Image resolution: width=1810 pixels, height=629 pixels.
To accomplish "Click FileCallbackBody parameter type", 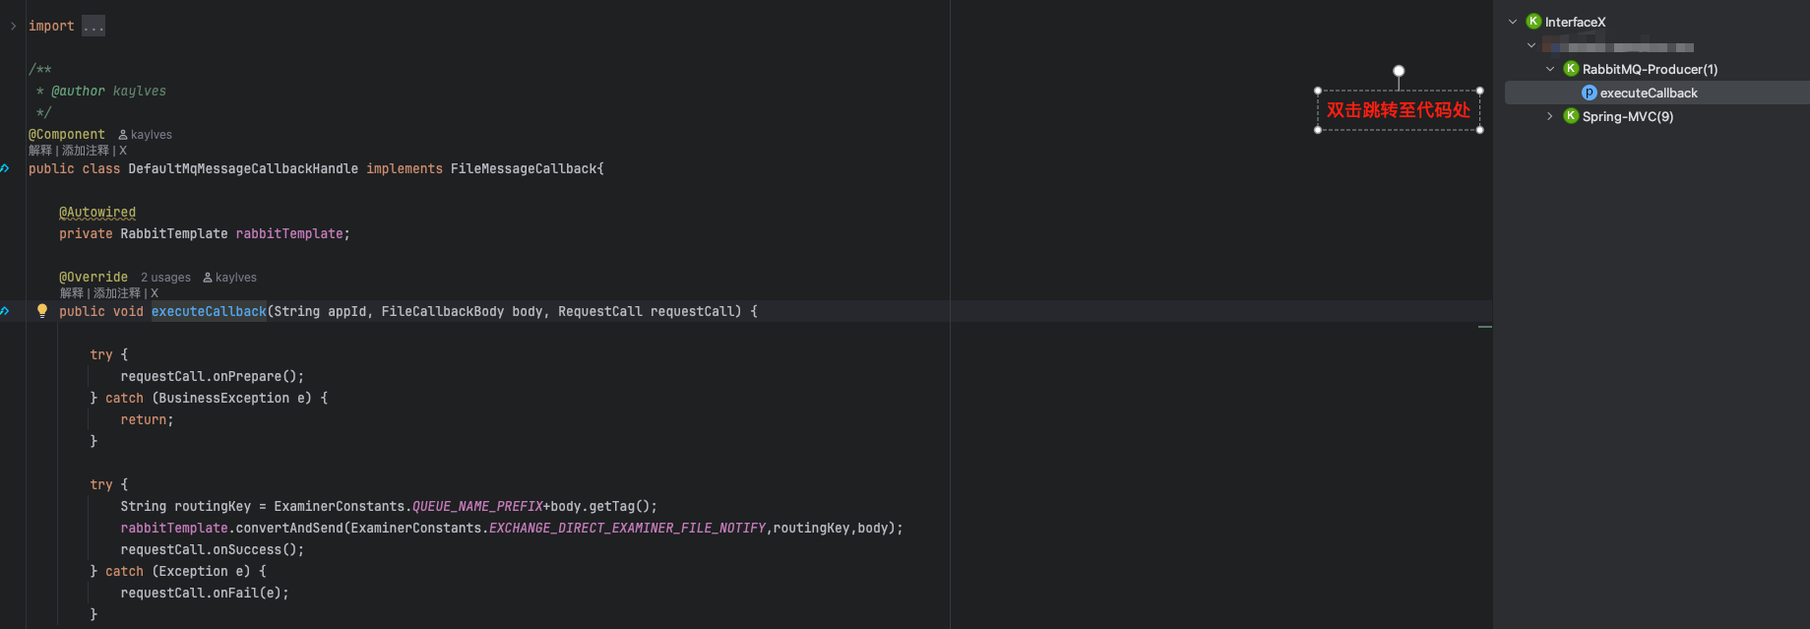I will click(x=443, y=312).
